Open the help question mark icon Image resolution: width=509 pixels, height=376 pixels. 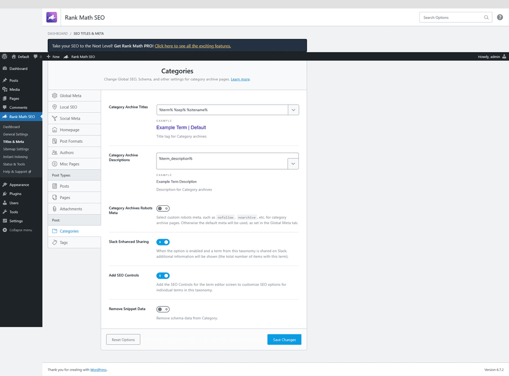[500, 17]
